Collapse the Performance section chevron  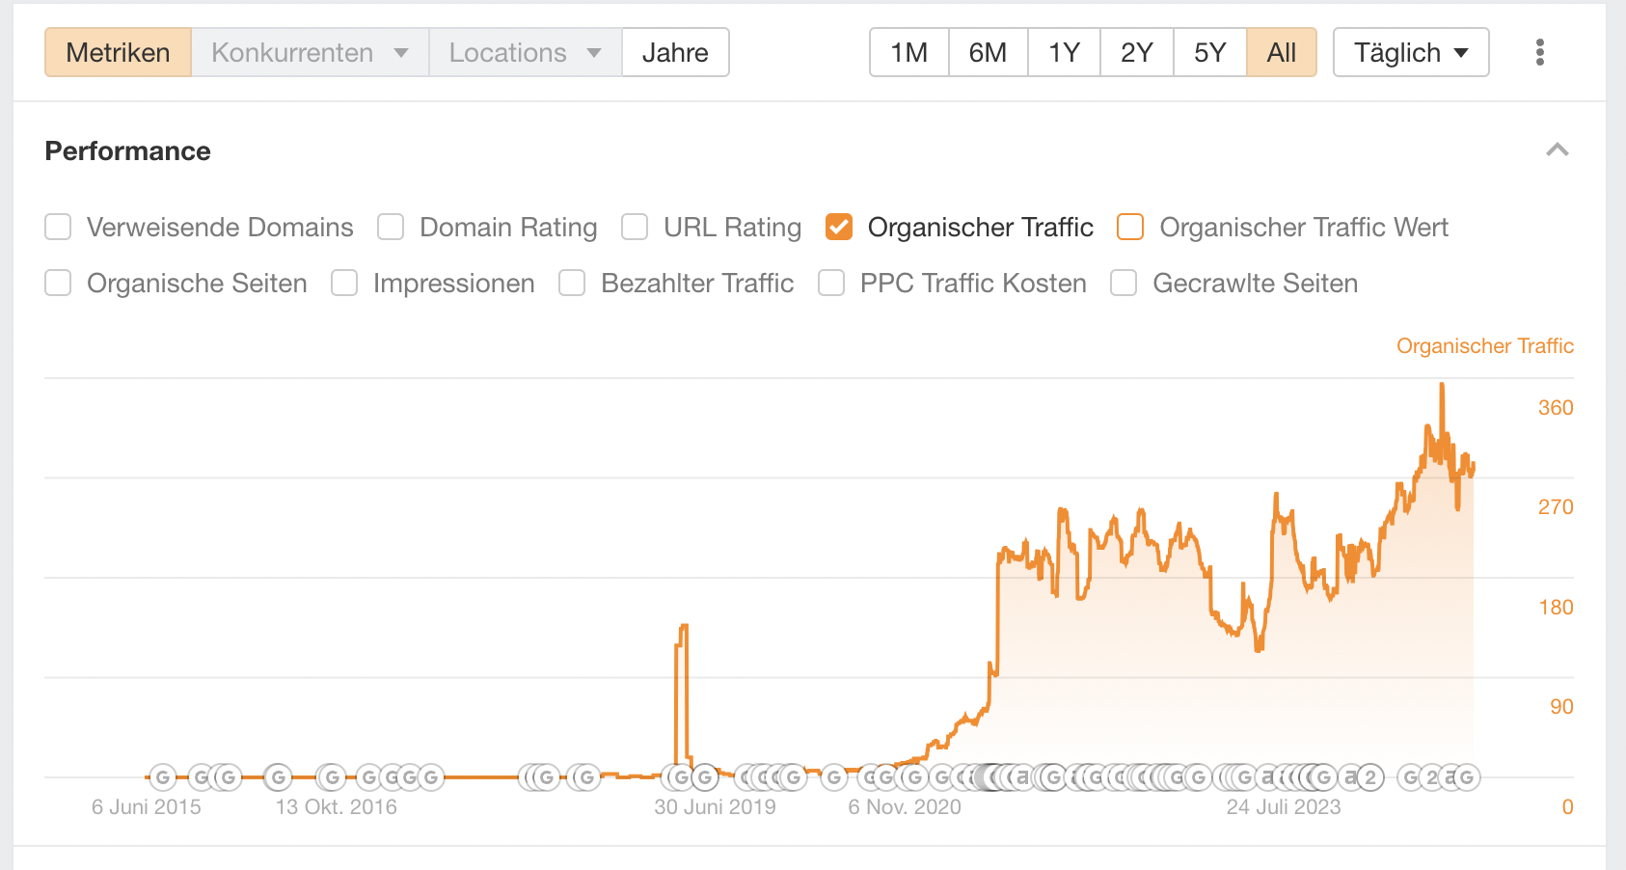pyautogui.click(x=1557, y=150)
